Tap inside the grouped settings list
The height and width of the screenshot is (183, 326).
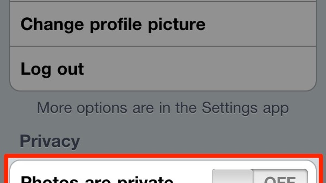click(x=163, y=46)
